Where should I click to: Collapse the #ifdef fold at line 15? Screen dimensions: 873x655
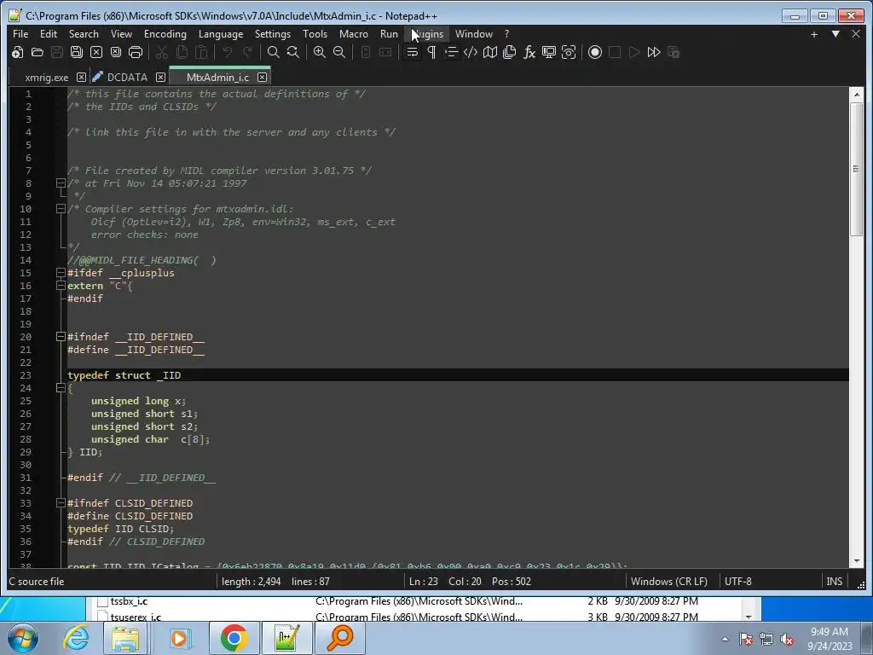[61, 272]
